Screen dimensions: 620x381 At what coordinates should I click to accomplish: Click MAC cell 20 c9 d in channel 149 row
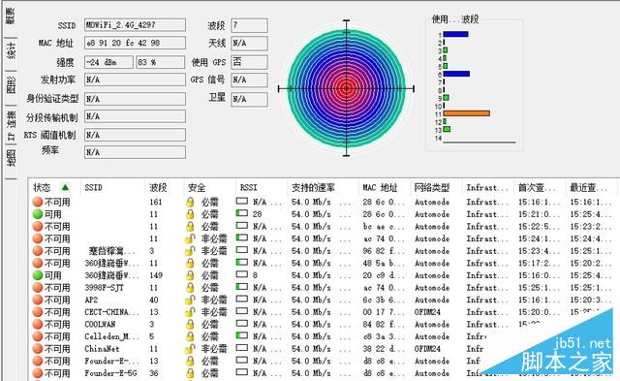384,275
